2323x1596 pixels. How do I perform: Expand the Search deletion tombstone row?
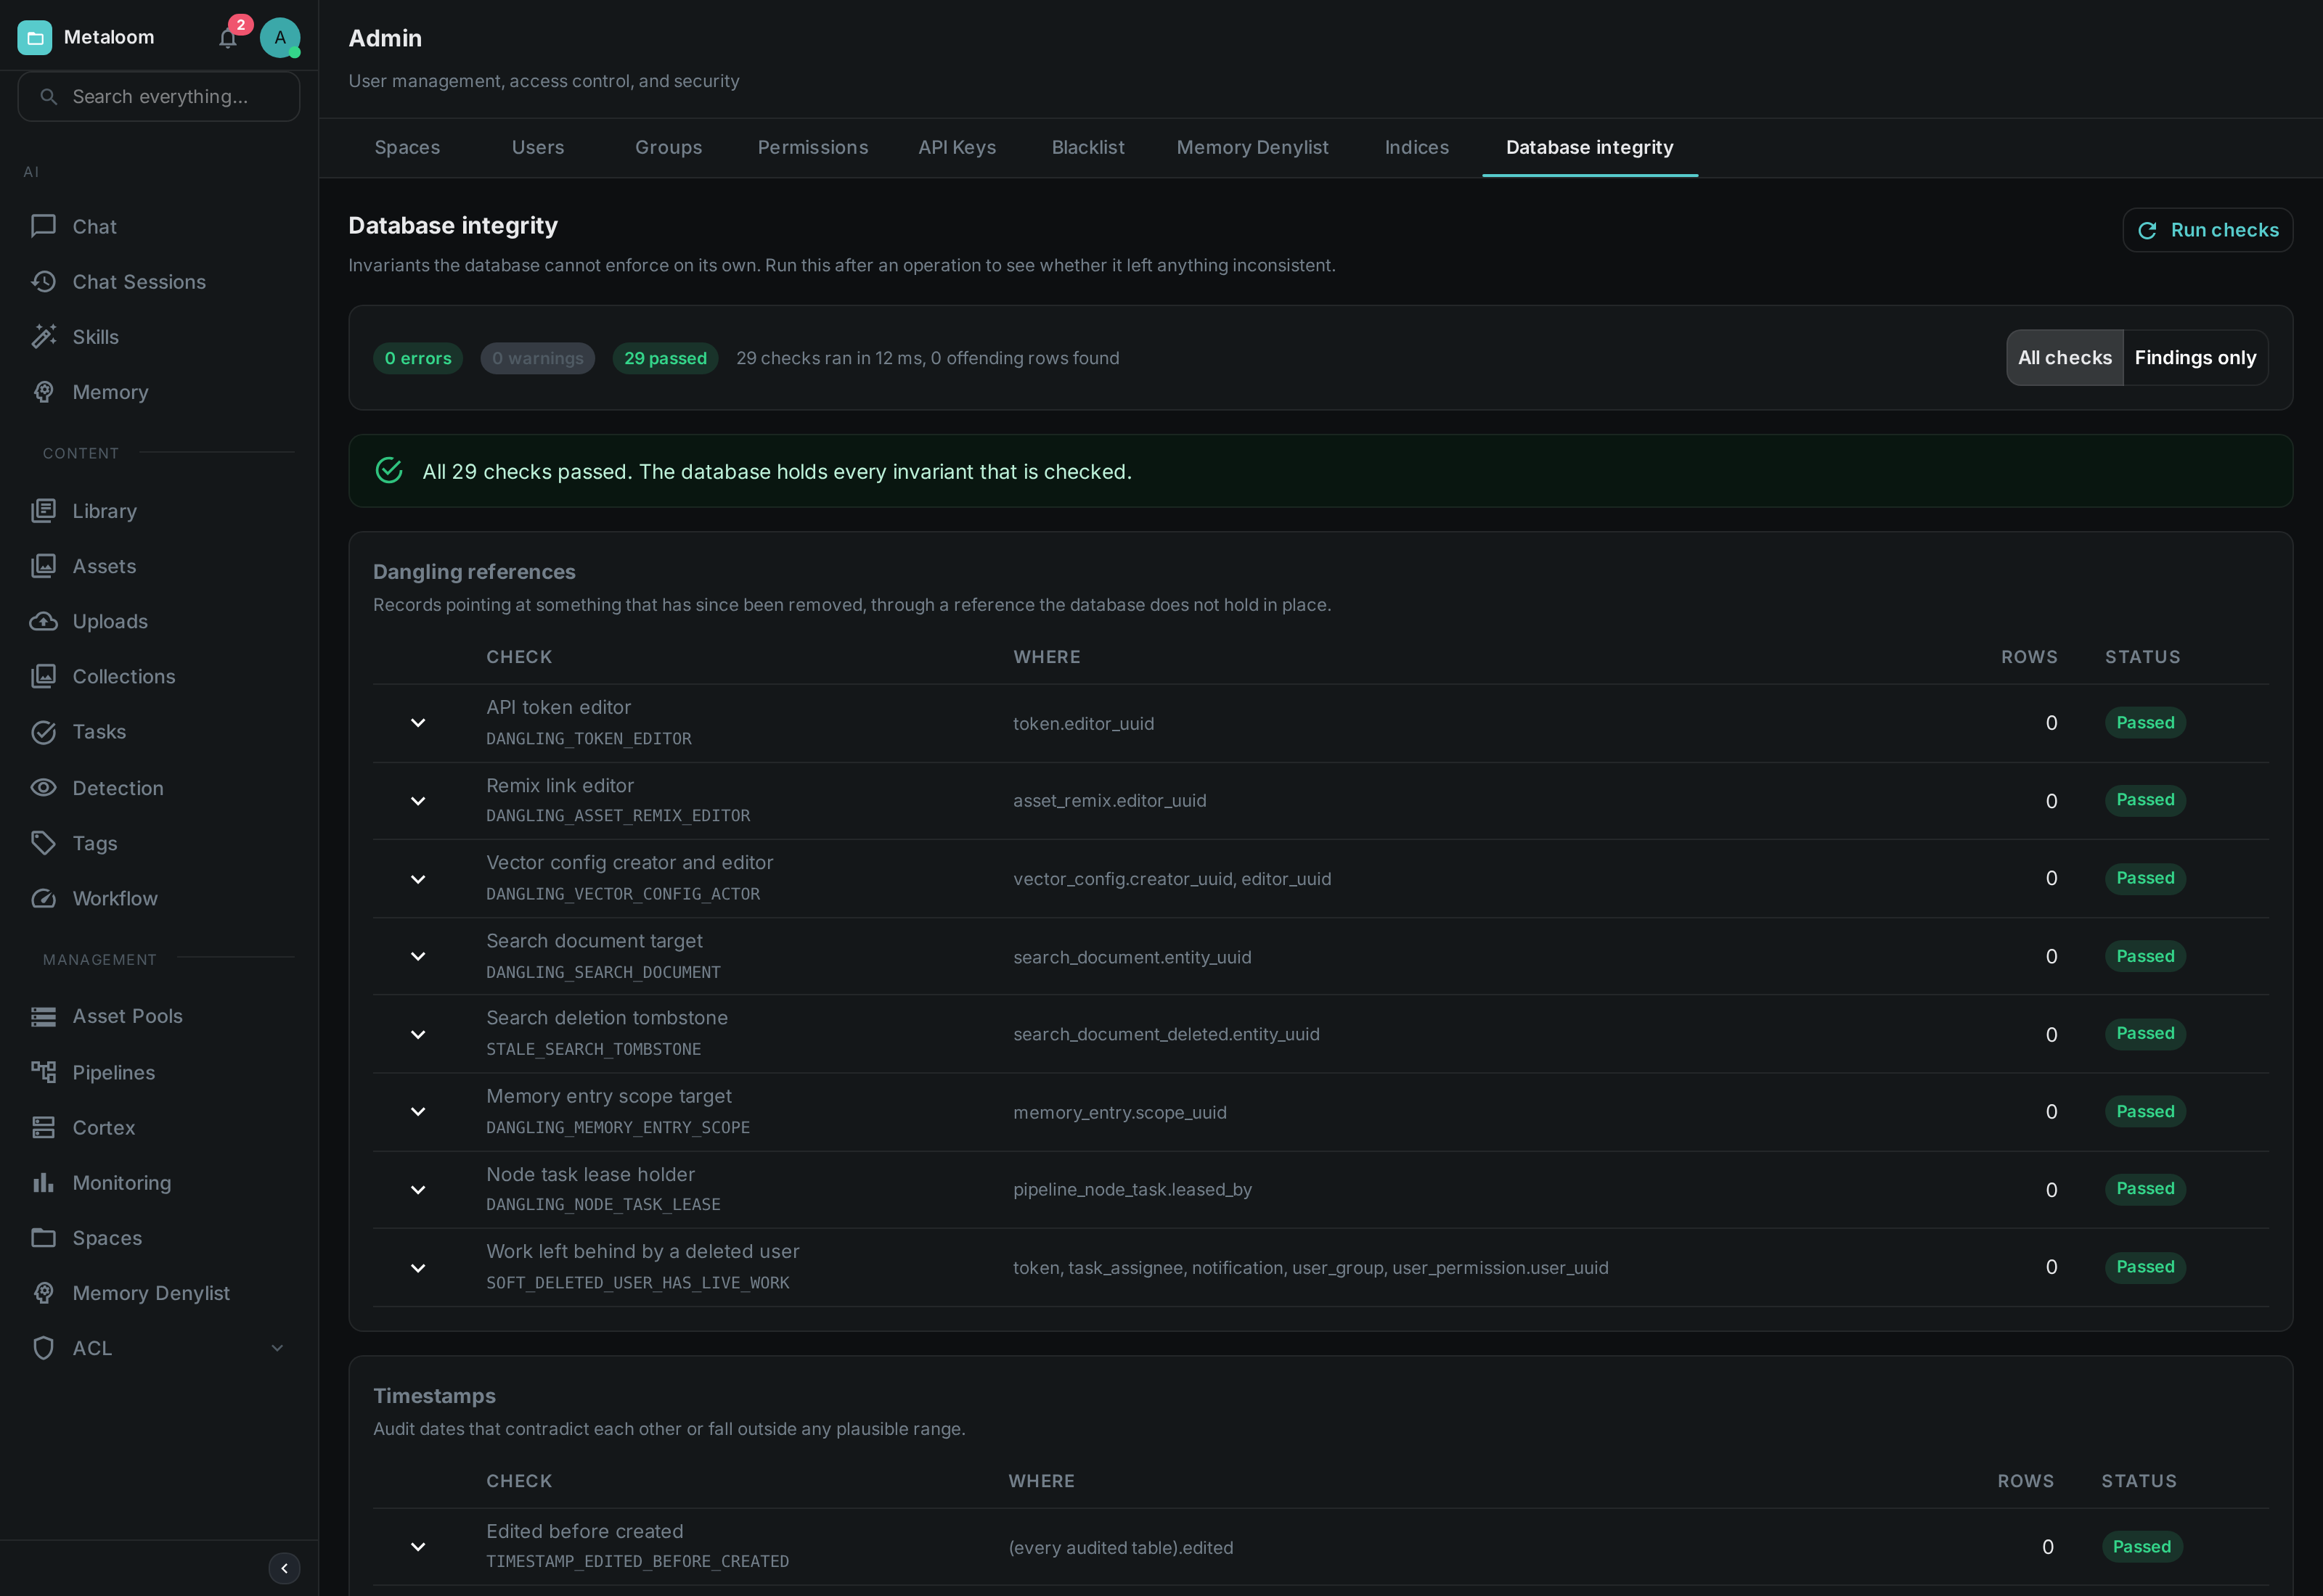pos(418,1034)
